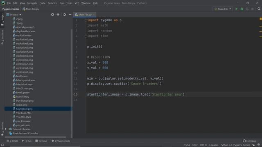This screenshot has height=147, width=262.
Task: Toggle tool window bars icon at bottom-left
Action: (x=2, y=145)
